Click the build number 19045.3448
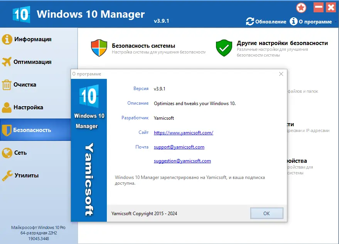The width and height of the screenshot is (339, 244). (39, 239)
